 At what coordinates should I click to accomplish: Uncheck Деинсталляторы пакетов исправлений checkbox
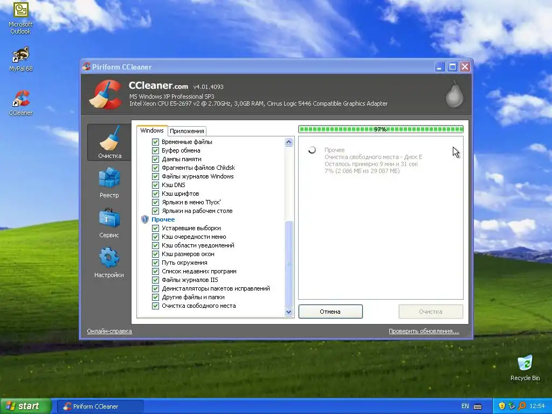155,288
